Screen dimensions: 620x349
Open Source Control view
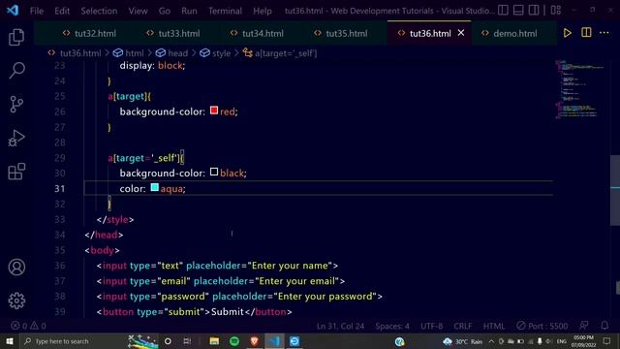[16, 105]
